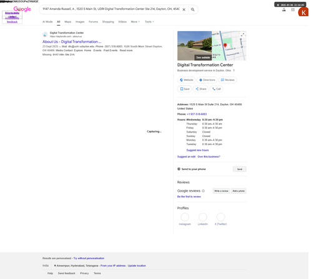This screenshot has width=312, height=279.
Task: Click the Sunday Closed hours row
Action: pyautogui.click(x=198, y=136)
